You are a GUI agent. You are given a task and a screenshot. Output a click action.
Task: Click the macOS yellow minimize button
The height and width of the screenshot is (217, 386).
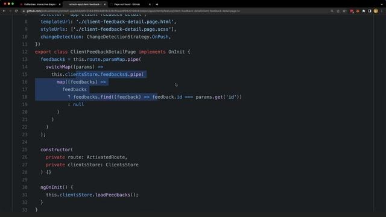click(9, 4)
